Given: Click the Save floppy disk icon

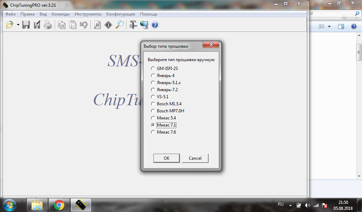Looking at the screenshot, I should (x=26, y=25).
